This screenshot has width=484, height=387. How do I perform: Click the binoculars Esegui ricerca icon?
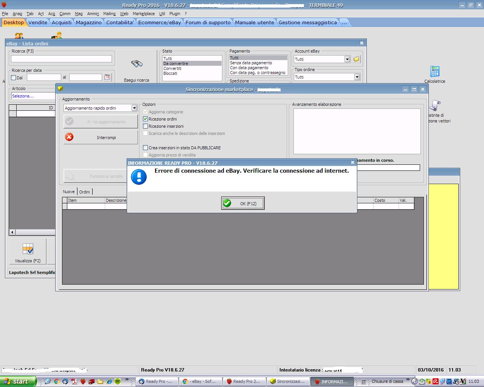[137, 63]
